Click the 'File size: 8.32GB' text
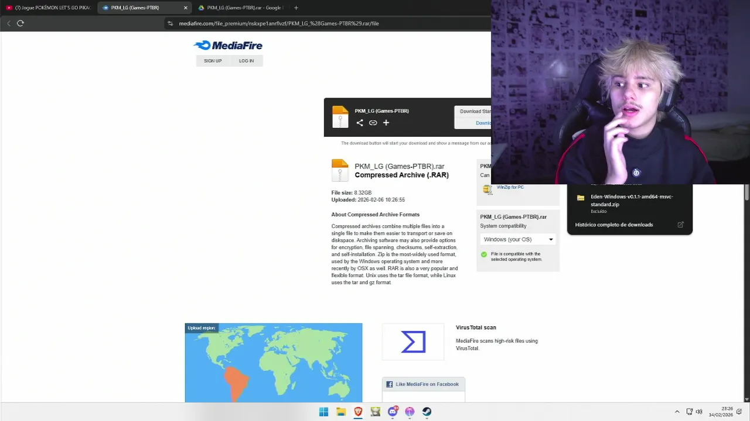 [x=352, y=192]
